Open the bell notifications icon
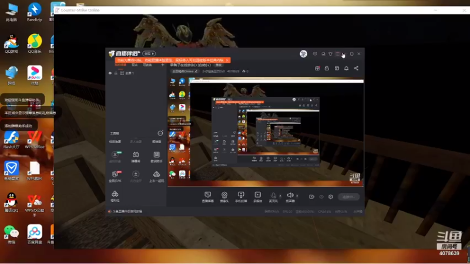470x264 pixels. coord(346,68)
